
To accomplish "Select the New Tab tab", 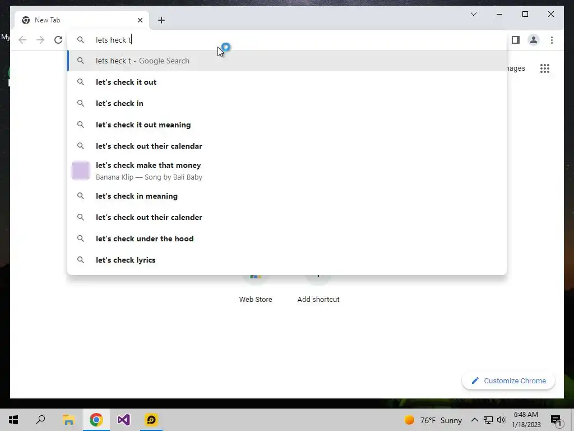I will point(82,20).
